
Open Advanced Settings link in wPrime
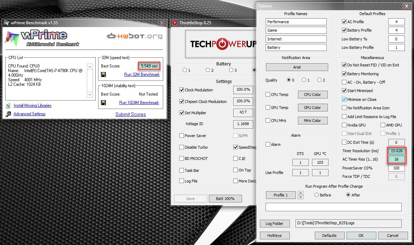coord(30,114)
